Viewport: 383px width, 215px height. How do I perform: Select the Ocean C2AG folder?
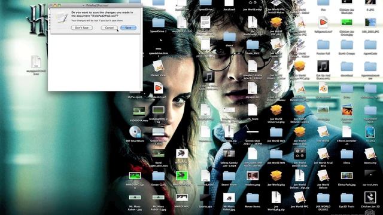tap(158, 176)
